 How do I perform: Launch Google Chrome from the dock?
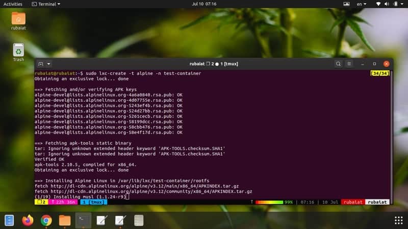pyautogui.click(x=46, y=220)
